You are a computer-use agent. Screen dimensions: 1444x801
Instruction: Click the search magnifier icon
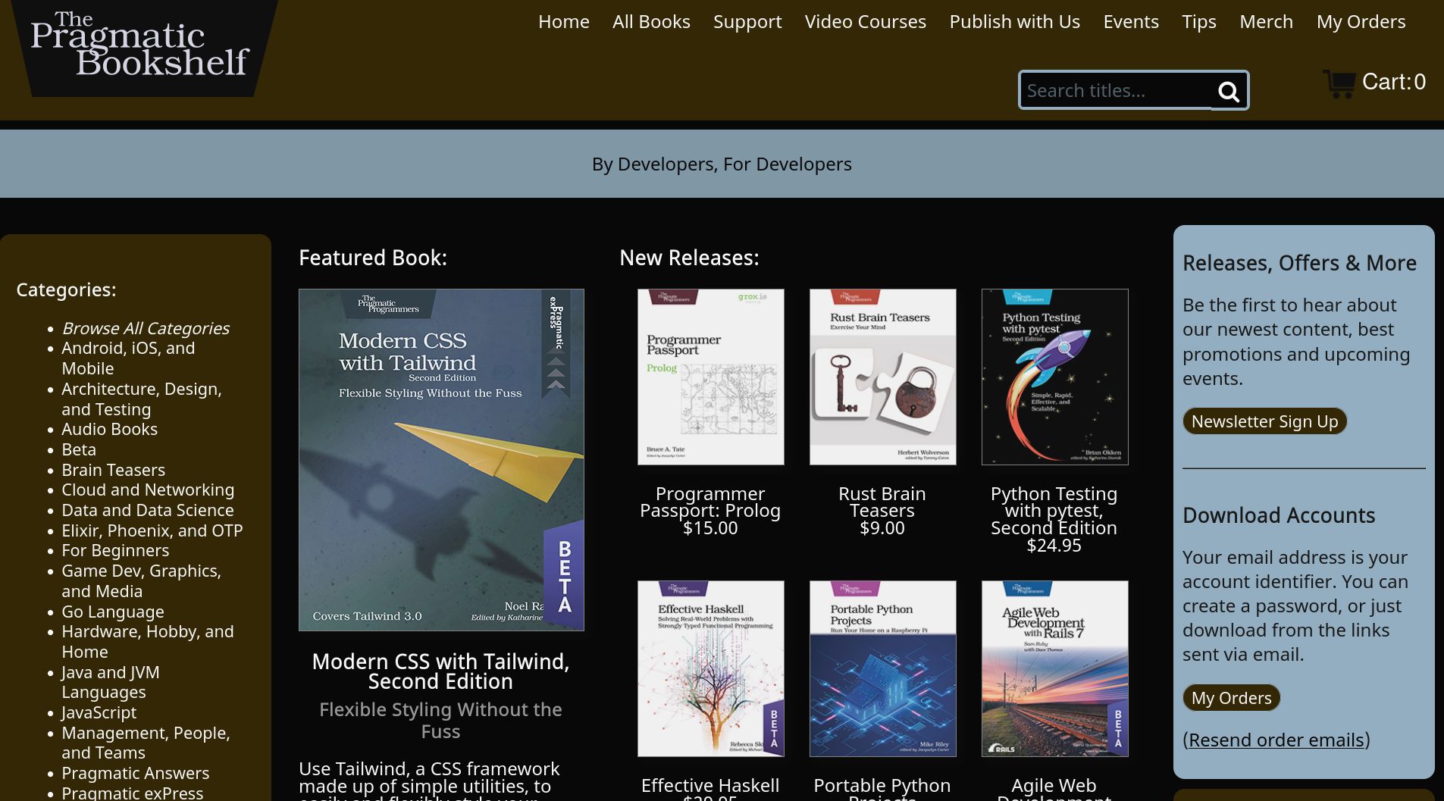point(1229,91)
